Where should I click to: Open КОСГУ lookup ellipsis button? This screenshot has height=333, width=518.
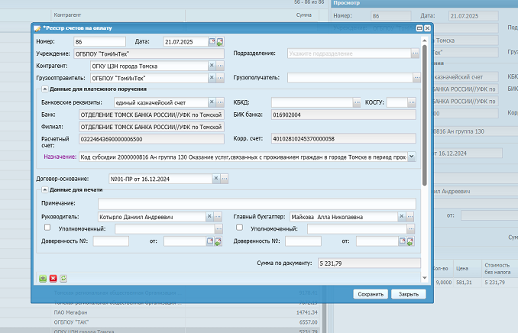(x=412, y=102)
